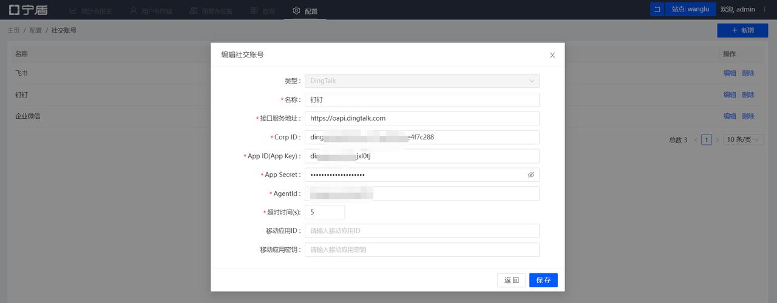Click the 返回 button
The image size is (777, 303).
pos(512,280)
